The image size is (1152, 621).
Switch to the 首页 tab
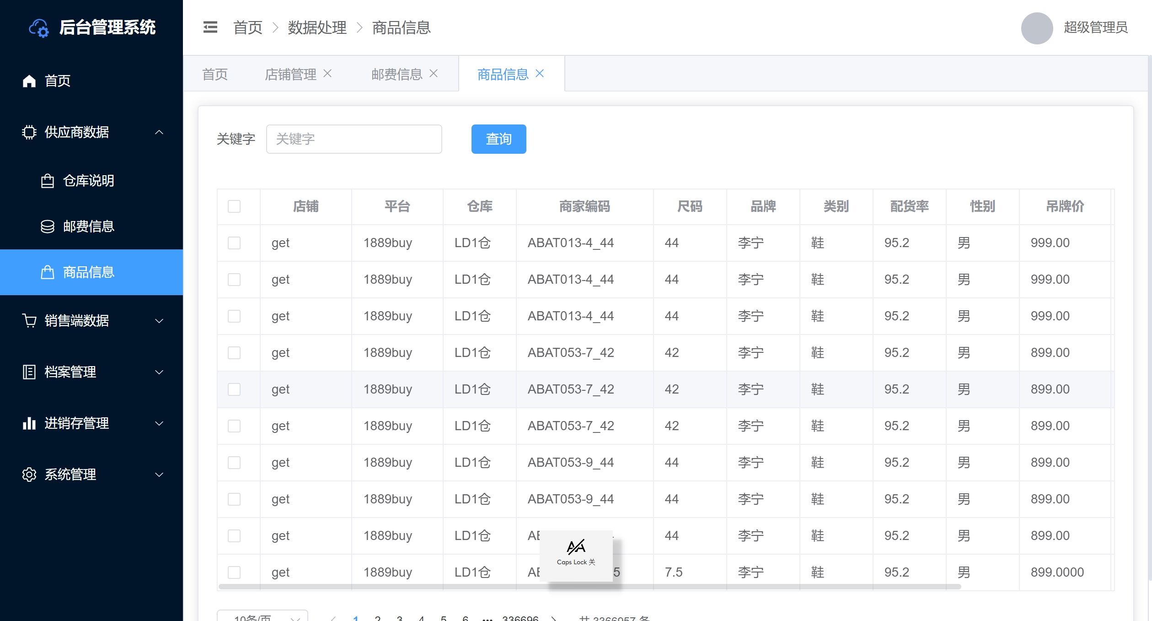click(x=215, y=74)
